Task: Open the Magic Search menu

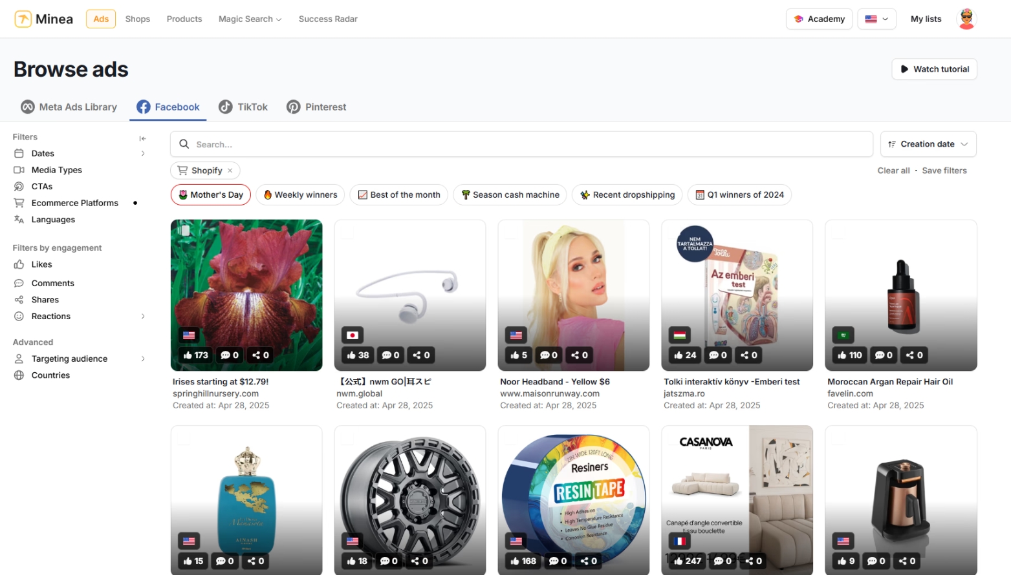Action: [x=250, y=19]
